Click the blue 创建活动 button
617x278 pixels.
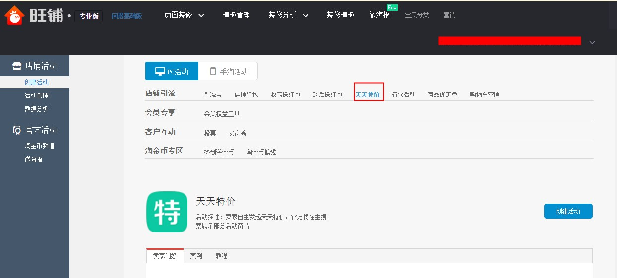[568, 211]
